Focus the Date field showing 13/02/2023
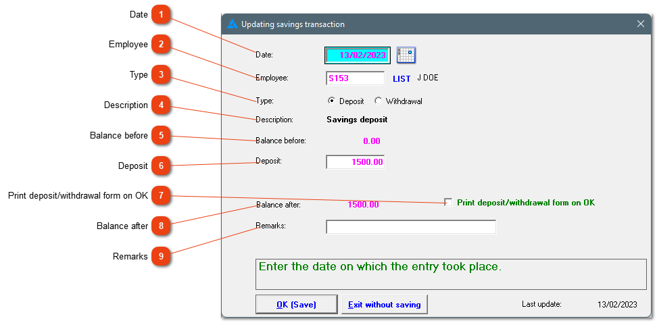This screenshot has height=323, width=657. click(x=358, y=55)
